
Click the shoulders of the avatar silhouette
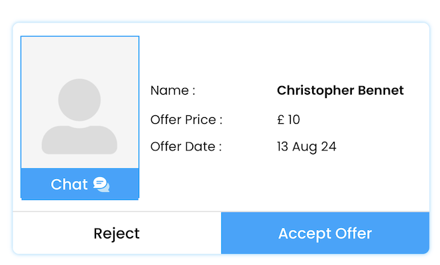click(80, 140)
